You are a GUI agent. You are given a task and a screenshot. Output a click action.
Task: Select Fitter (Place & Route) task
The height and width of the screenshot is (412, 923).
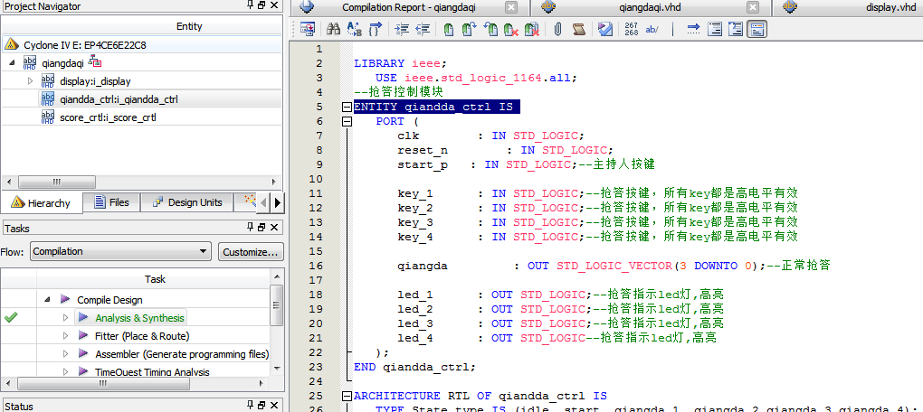(142, 336)
